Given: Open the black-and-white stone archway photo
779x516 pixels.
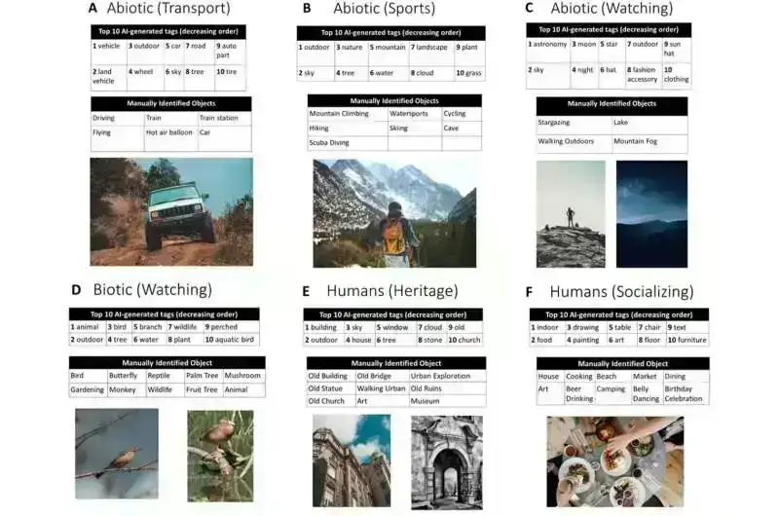Looking at the screenshot, I should click(x=443, y=461).
